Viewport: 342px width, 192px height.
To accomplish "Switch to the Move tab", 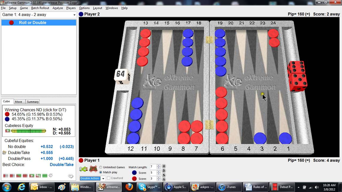I will click(x=18, y=102).
